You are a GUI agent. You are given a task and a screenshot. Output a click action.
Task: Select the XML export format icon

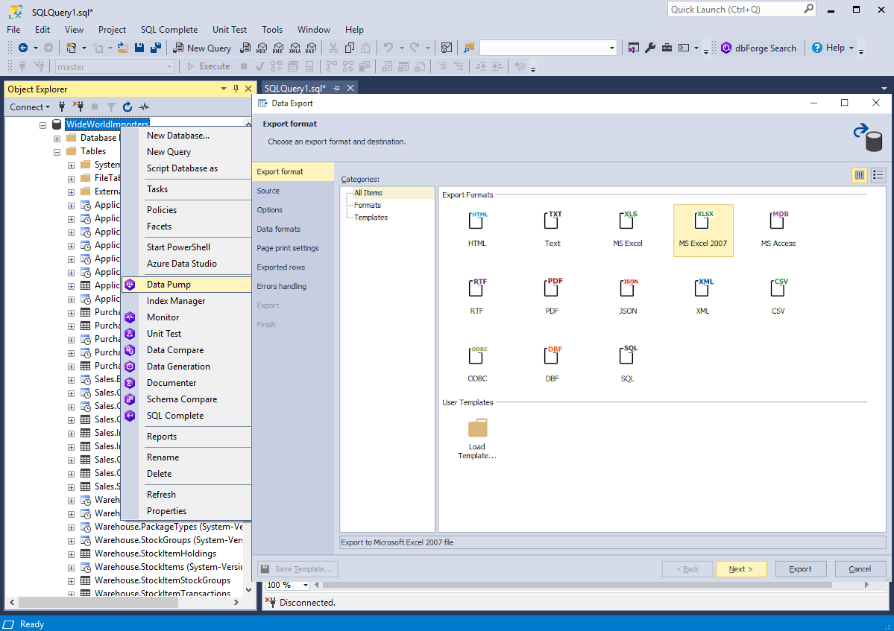tap(703, 288)
